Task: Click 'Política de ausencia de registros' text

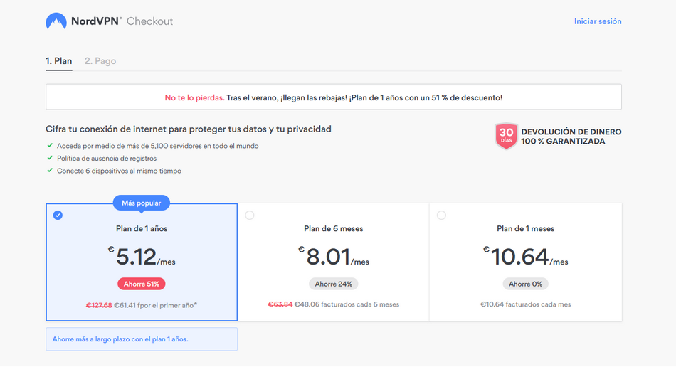Action: pyautogui.click(x=107, y=159)
